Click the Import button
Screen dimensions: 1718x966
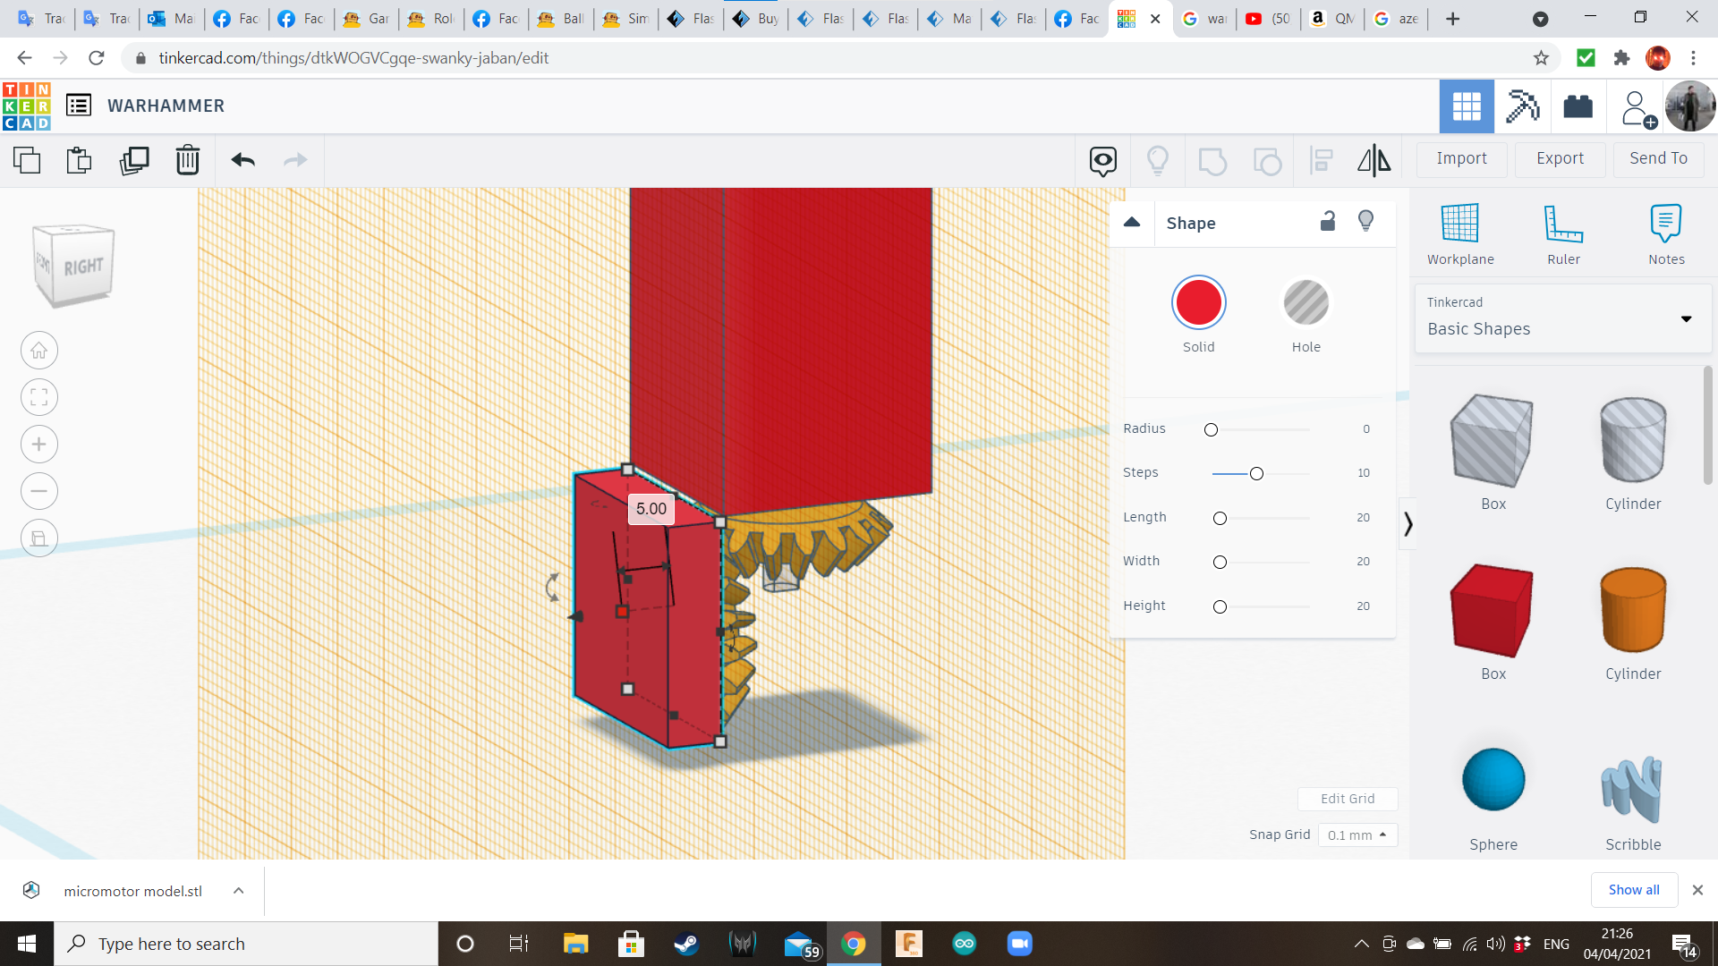[x=1461, y=158]
